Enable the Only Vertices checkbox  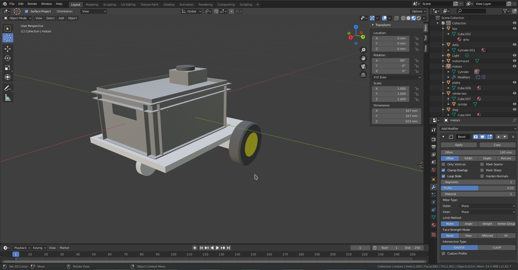click(x=443, y=164)
